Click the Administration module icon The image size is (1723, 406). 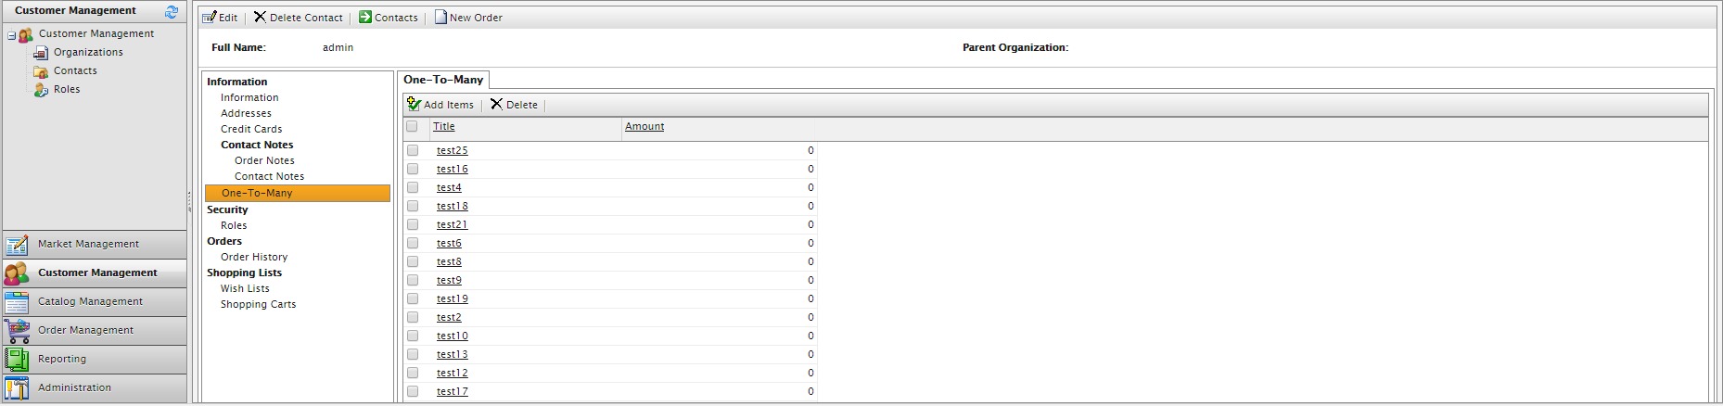point(17,388)
